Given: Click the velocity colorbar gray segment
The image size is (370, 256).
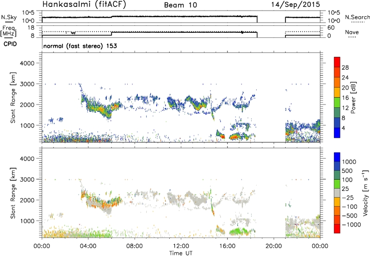Looking at the screenshot, I should coord(337,193).
